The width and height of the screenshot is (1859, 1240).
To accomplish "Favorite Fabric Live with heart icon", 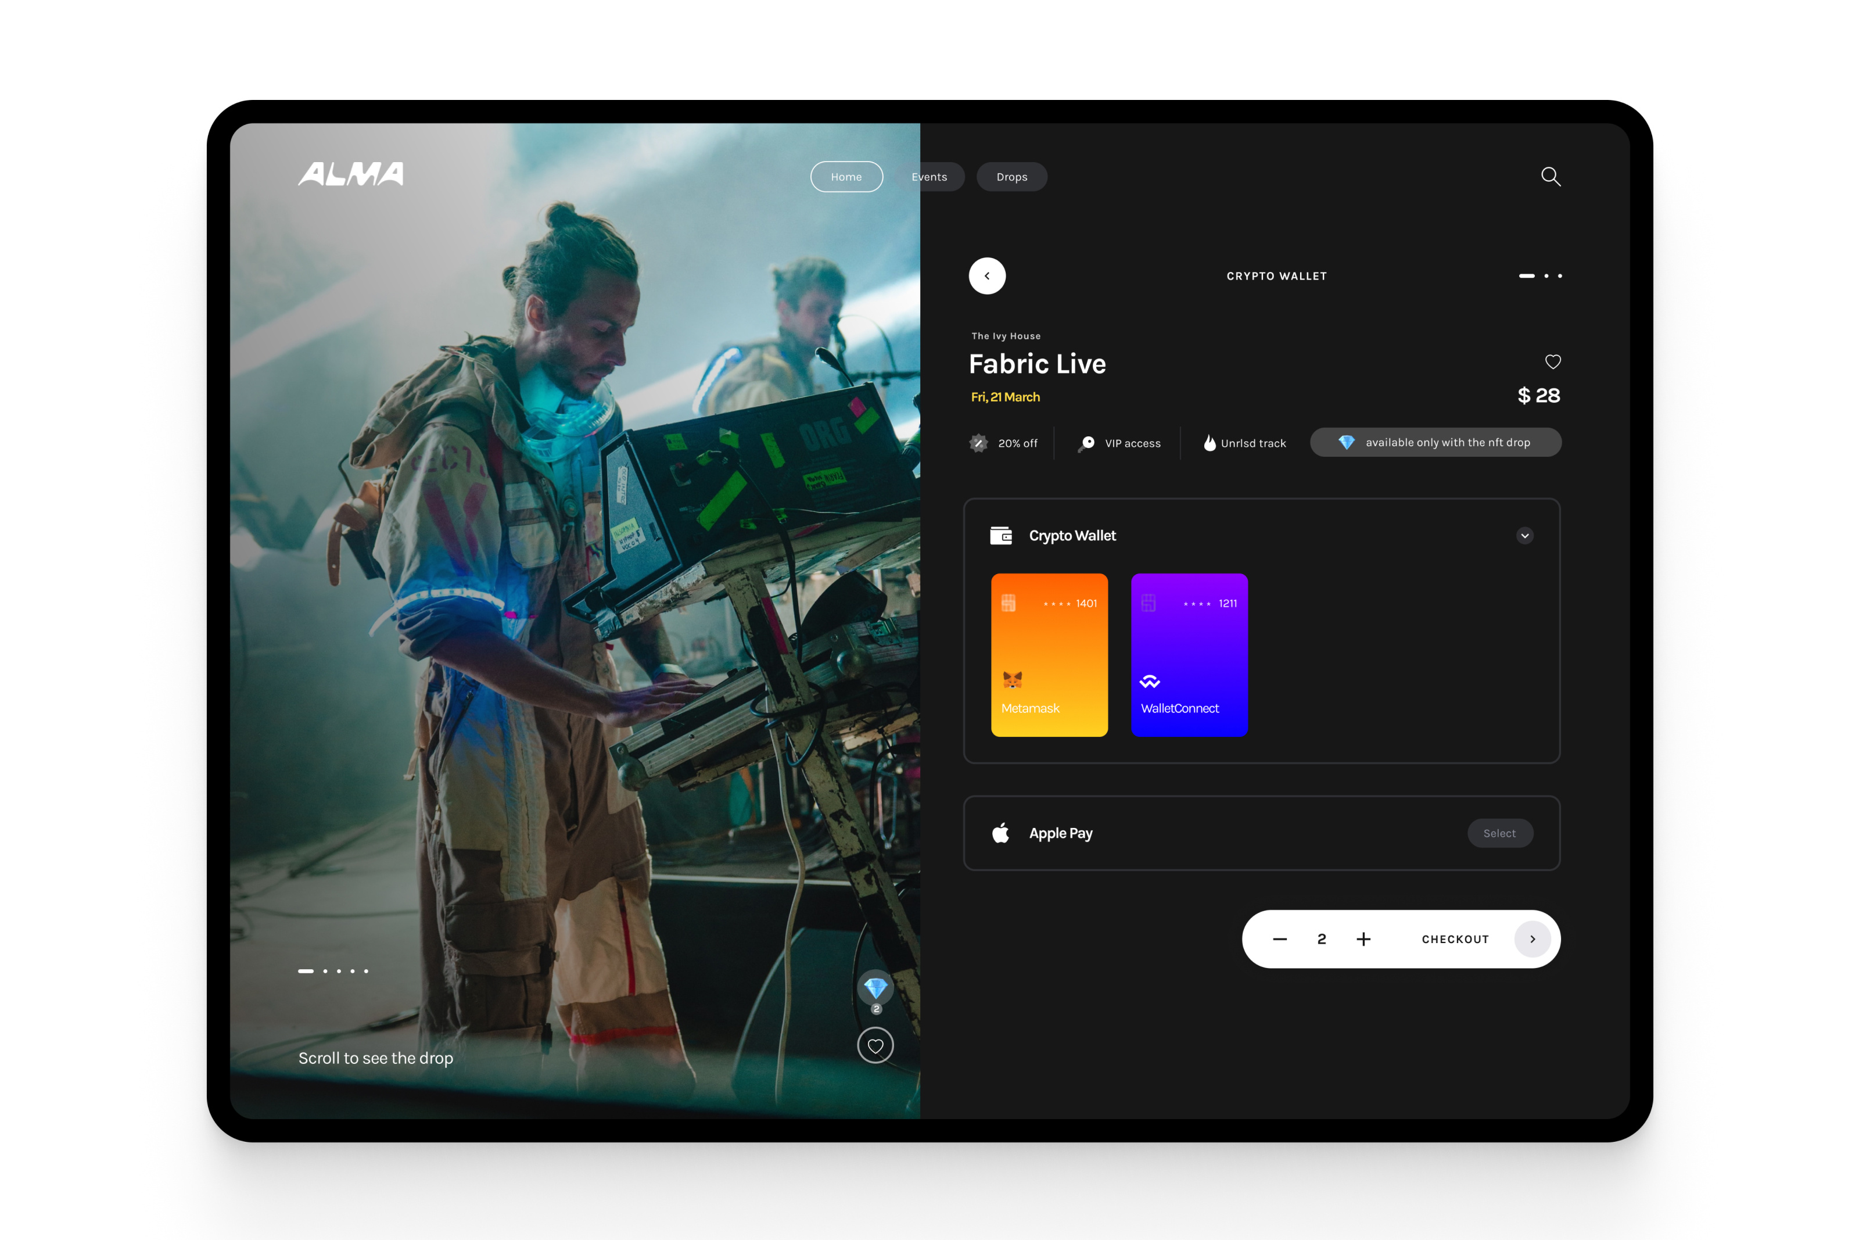I will [x=1552, y=361].
